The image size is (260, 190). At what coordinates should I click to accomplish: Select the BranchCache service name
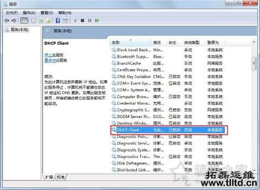(x=129, y=64)
